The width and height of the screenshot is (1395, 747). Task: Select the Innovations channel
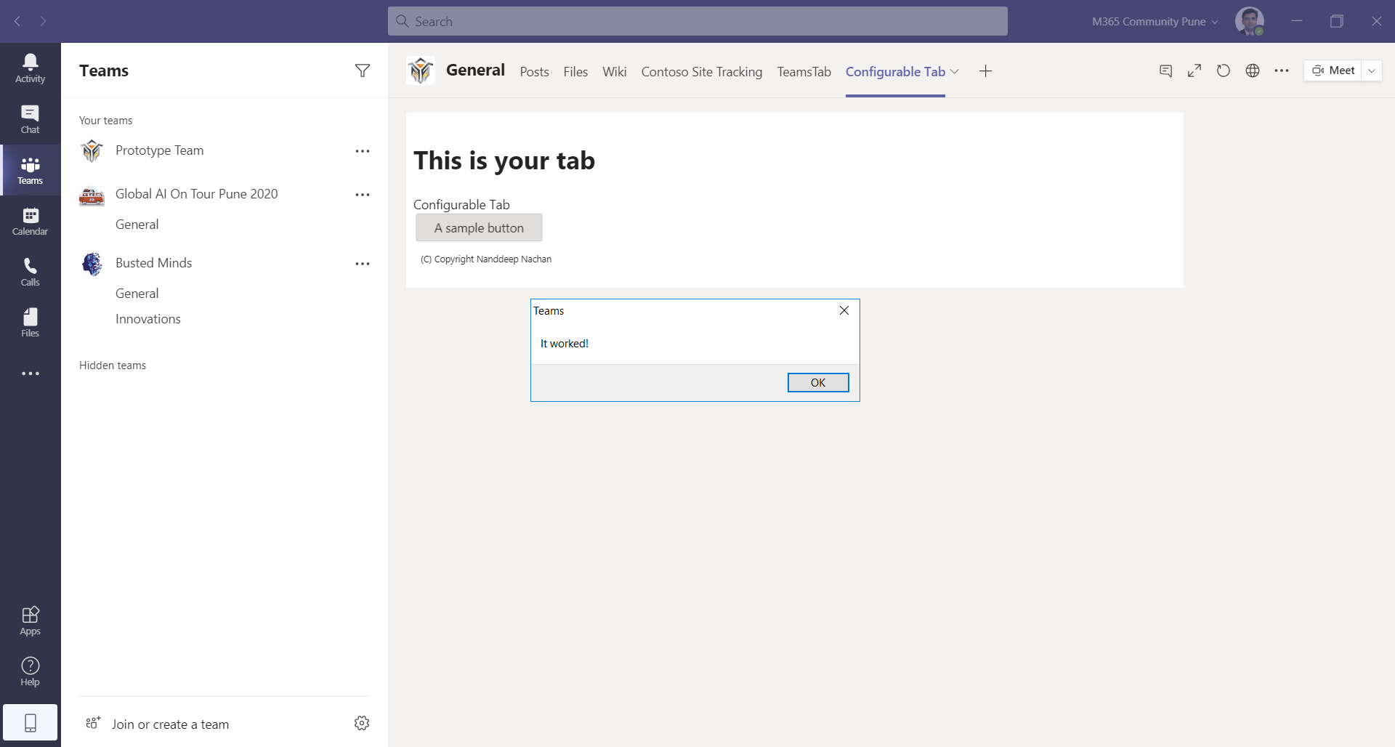click(x=148, y=319)
